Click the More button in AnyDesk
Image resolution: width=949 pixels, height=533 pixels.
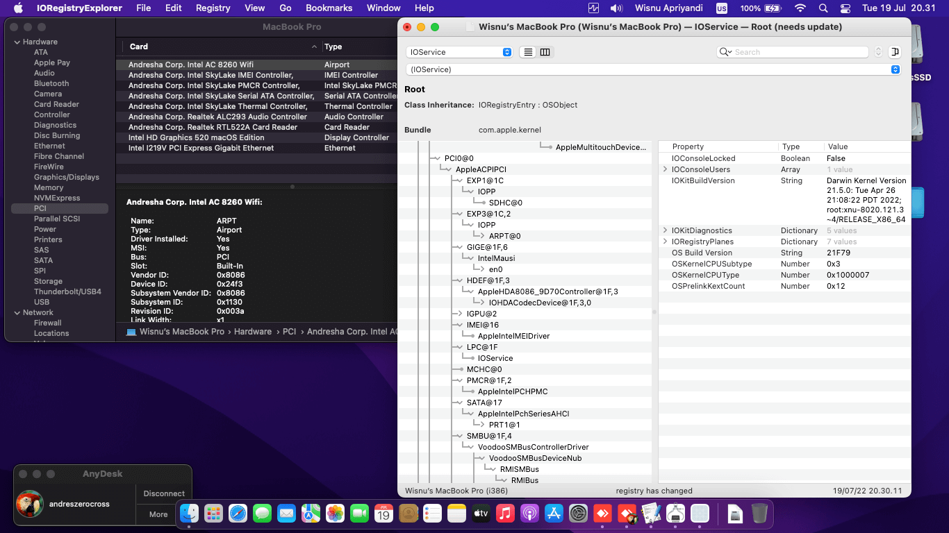coord(158,514)
